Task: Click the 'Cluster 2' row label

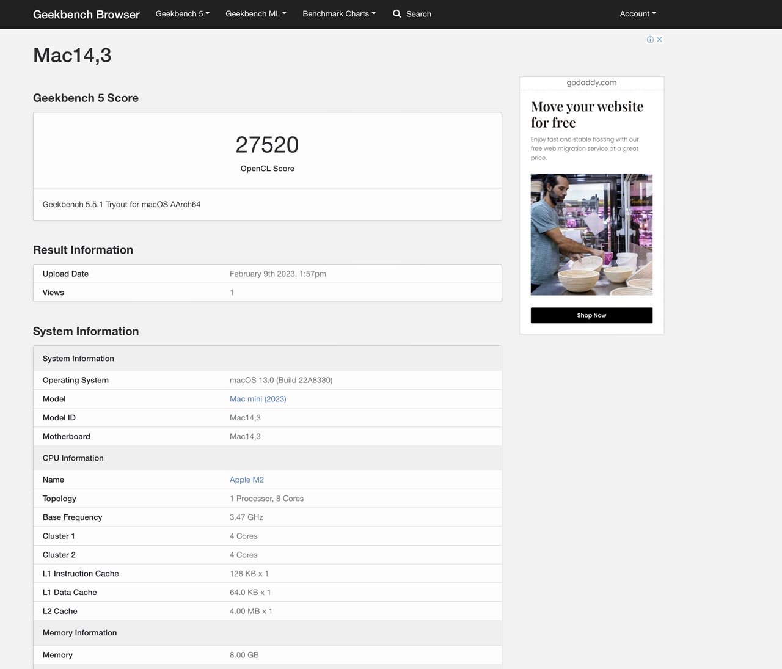Action: (x=59, y=555)
